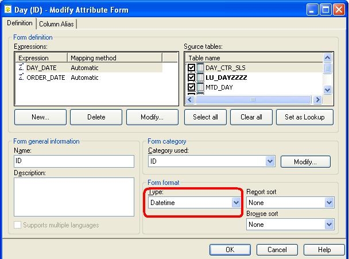Click the Description text area

(x=74, y=196)
